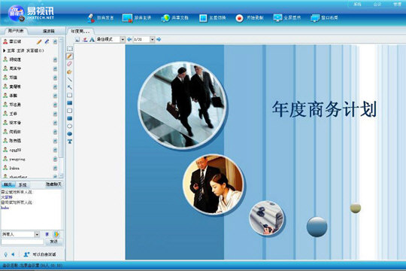
Task: Click the user list scrollbar down arrow
Action: [61, 176]
